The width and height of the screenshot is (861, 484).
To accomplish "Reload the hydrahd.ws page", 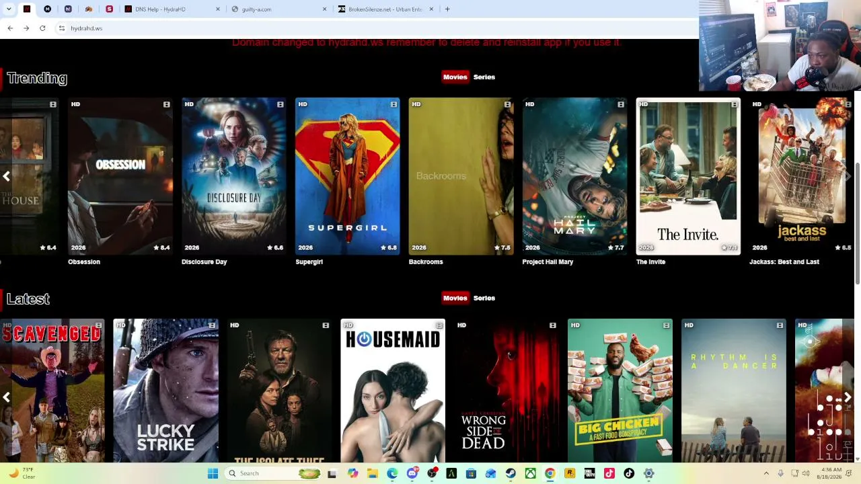I will click(42, 28).
